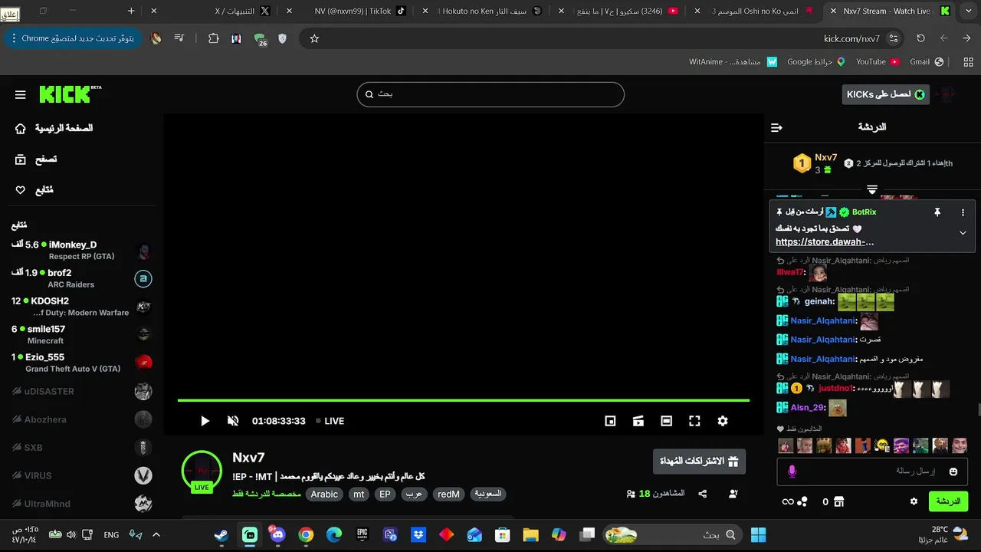Open channel points infinity icon

pos(788,501)
